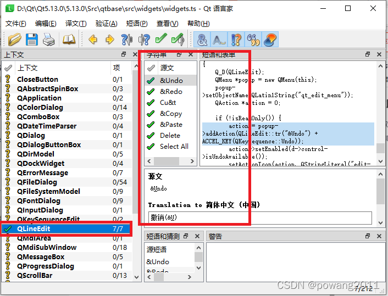This screenshot has width=388, height=296.
Task: Select QFileDialog context row
Action: pos(67,182)
